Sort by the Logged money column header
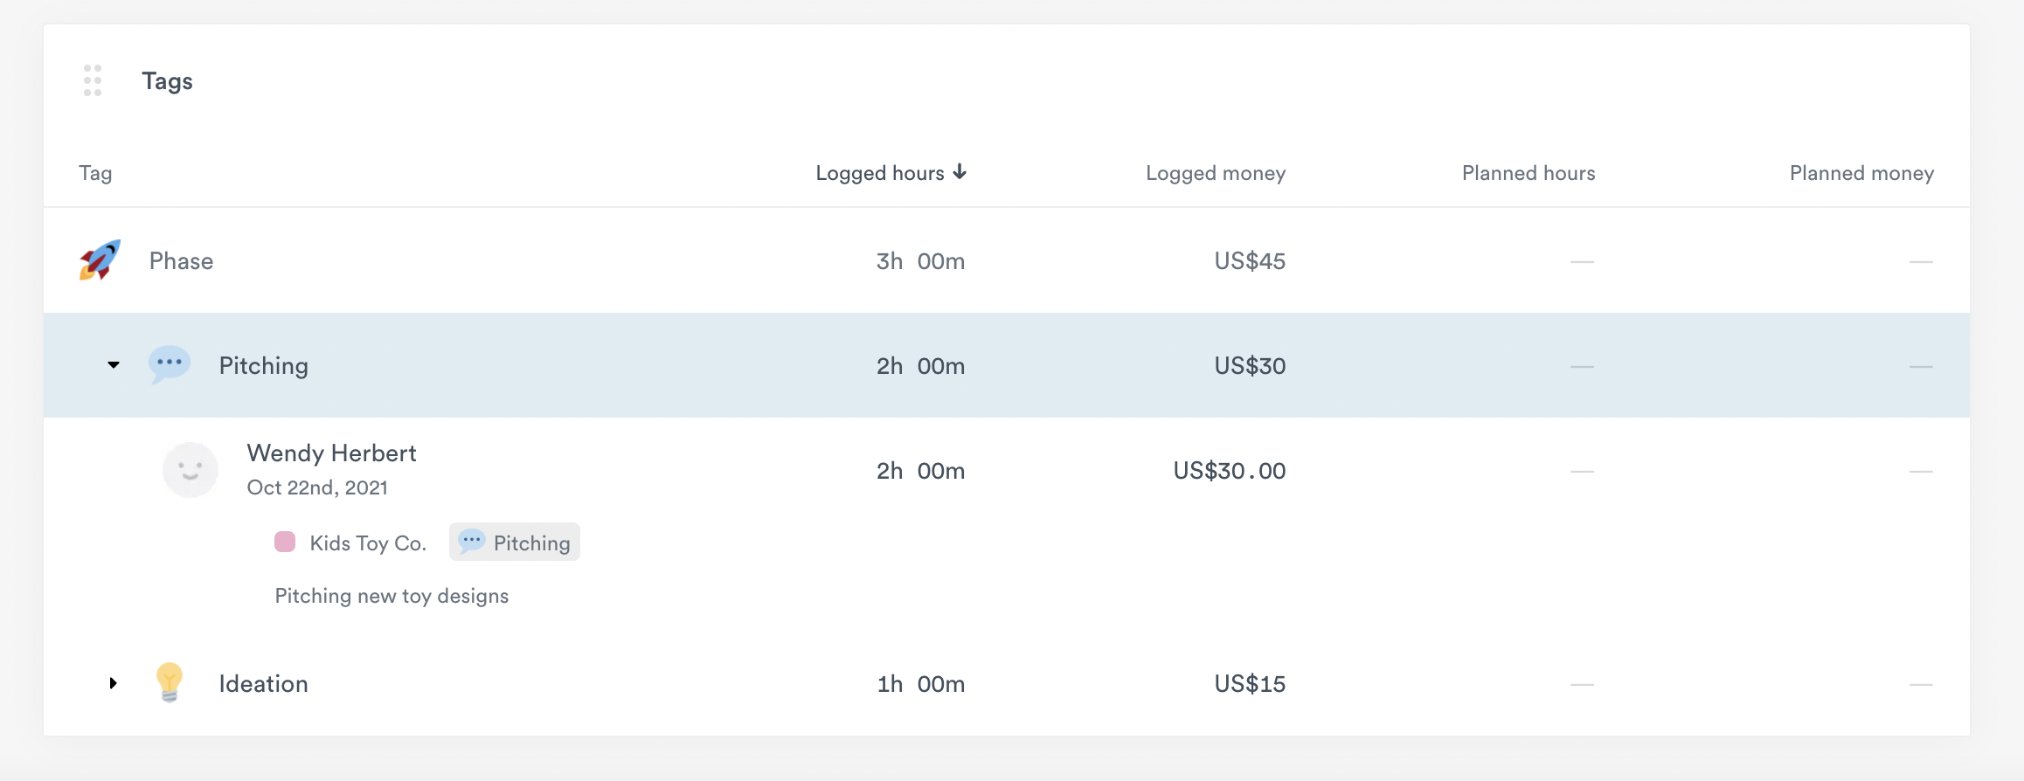Image resolution: width=2024 pixels, height=781 pixels. coord(1215,173)
